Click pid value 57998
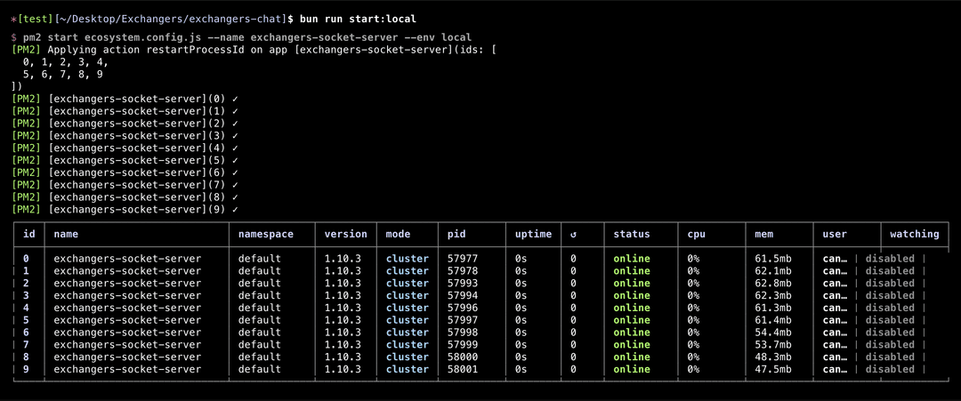 (x=463, y=333)
